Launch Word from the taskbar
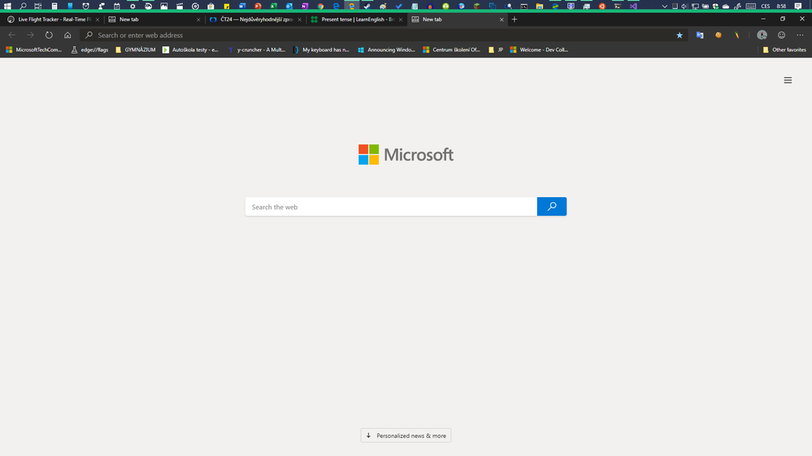The width and height of the screenshot is (812, 456). (x=242, y=6)
